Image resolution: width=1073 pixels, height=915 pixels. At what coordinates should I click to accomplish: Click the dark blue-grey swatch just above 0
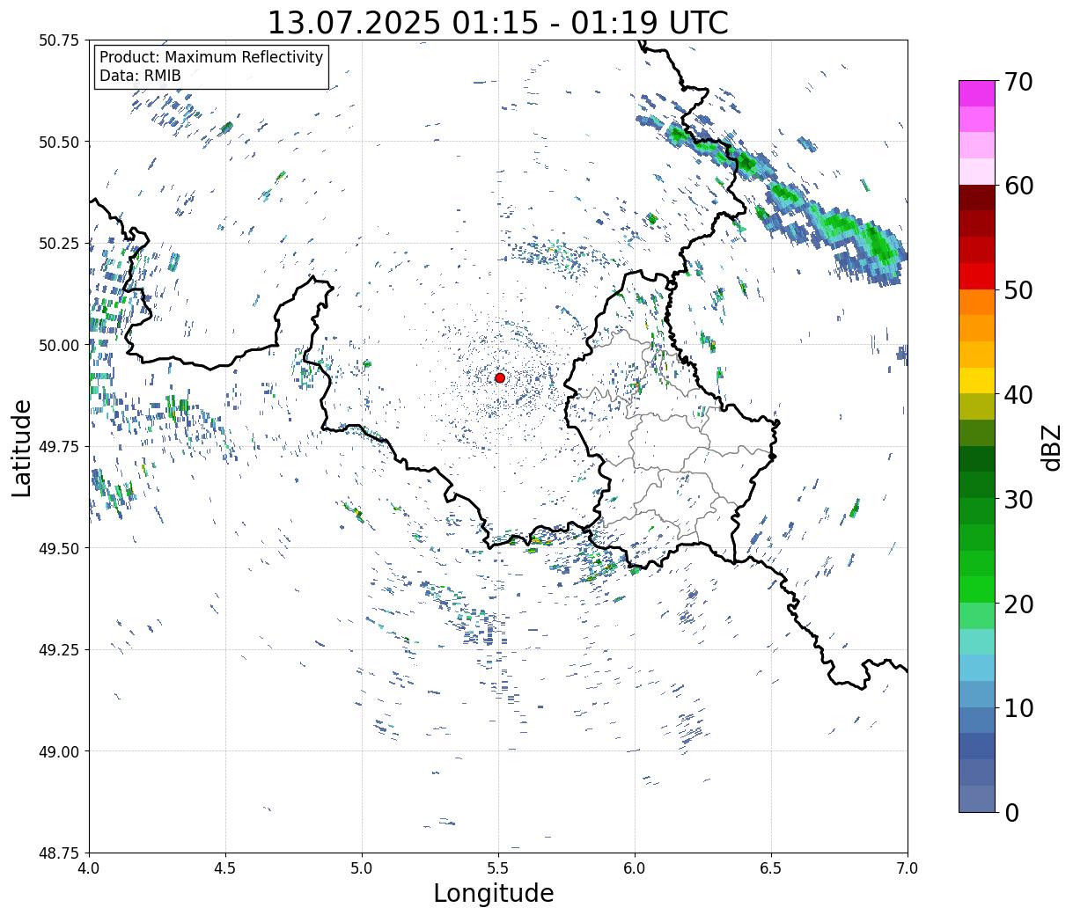pos(977,798)
